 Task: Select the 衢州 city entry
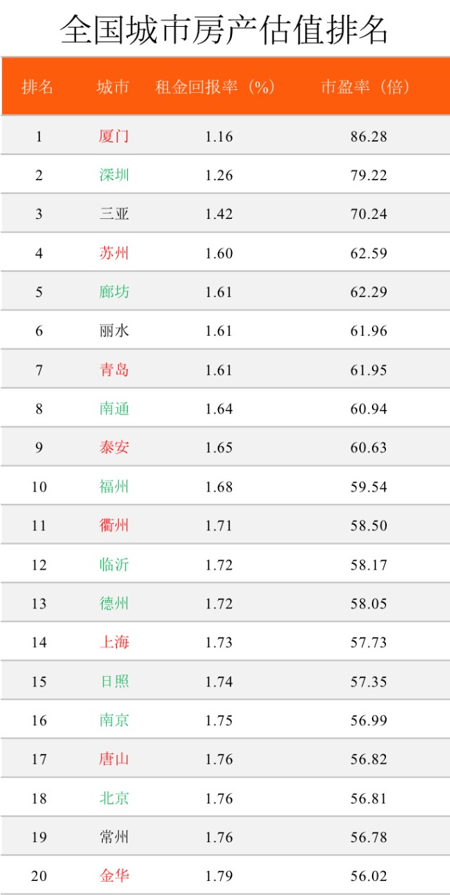pos(114,525)
